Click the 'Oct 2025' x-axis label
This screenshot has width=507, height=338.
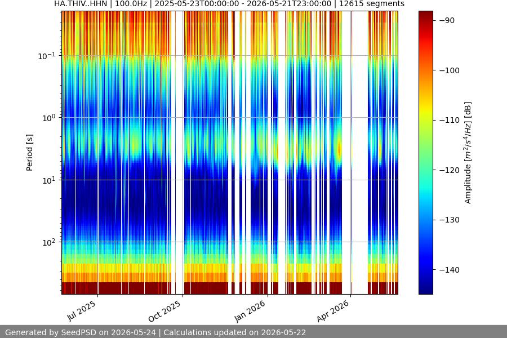[x=164, y=311]
